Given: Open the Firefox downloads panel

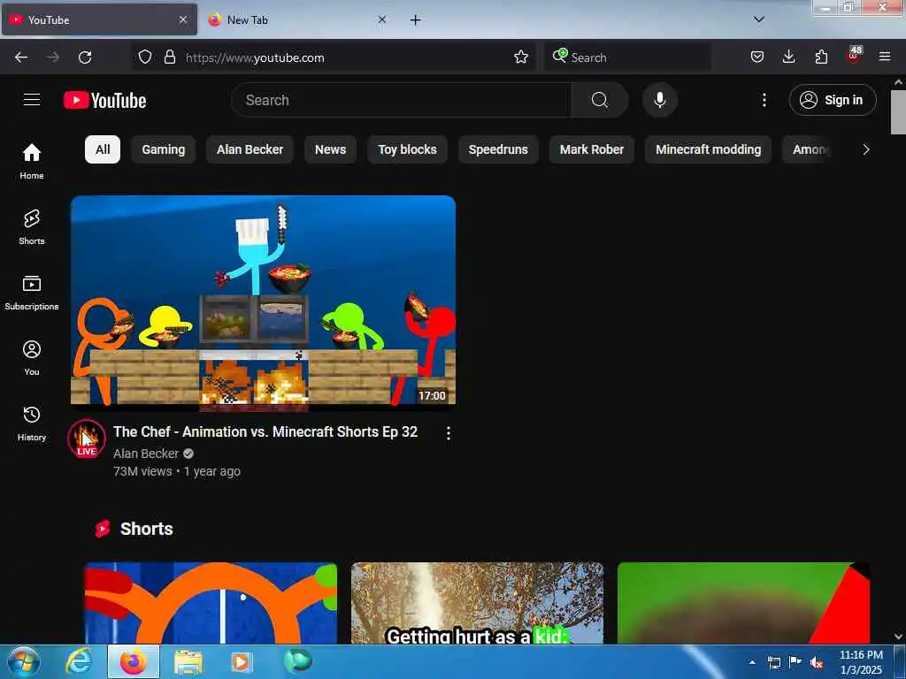Looking at the screenshot, I should [x=788, y=57].
